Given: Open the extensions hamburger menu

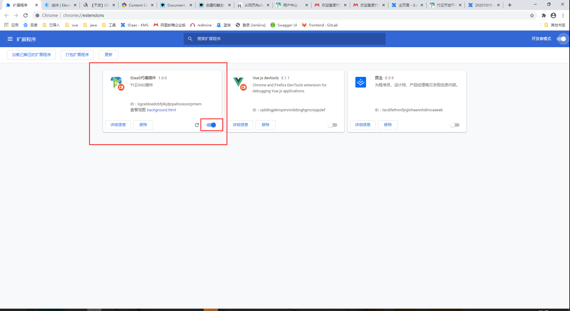Looking at the screenshot, I should [10, 39].
